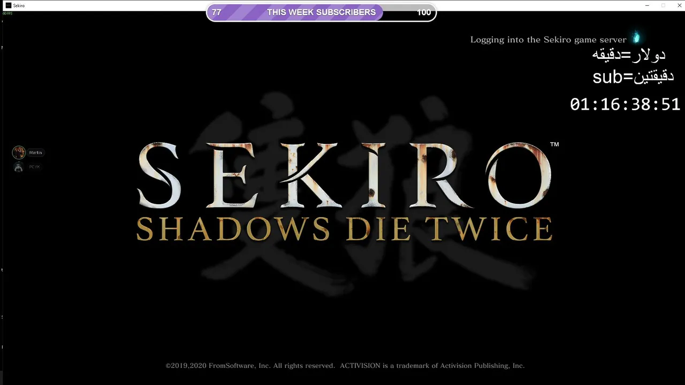Click the blue flame login indicator
This screenshot has height=385, width=685.
636,37
